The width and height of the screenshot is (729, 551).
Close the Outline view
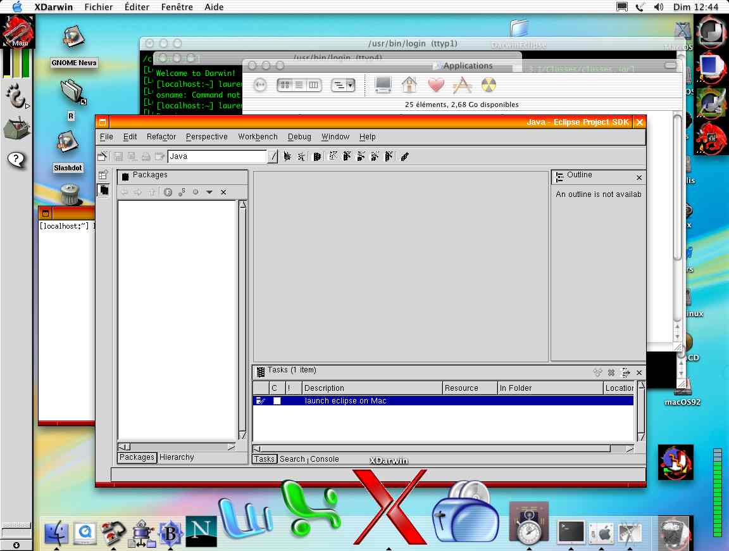(639, 178)
